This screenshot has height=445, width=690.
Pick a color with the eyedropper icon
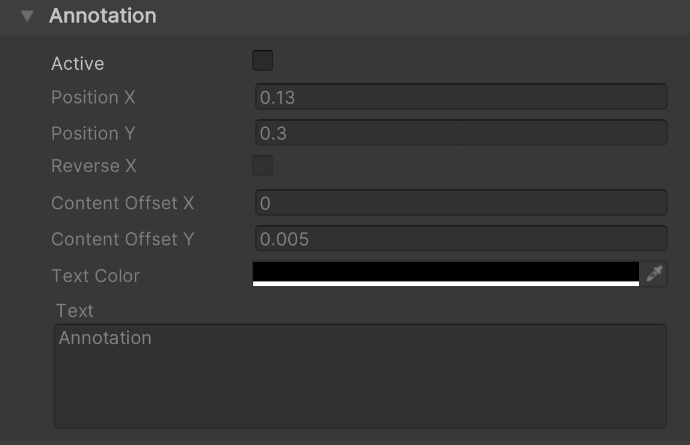pos(654,274)
